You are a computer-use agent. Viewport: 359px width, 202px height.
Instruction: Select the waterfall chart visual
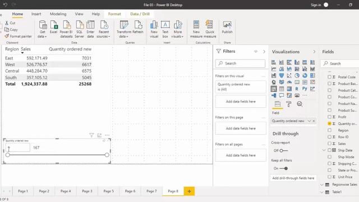click(274, 76)
